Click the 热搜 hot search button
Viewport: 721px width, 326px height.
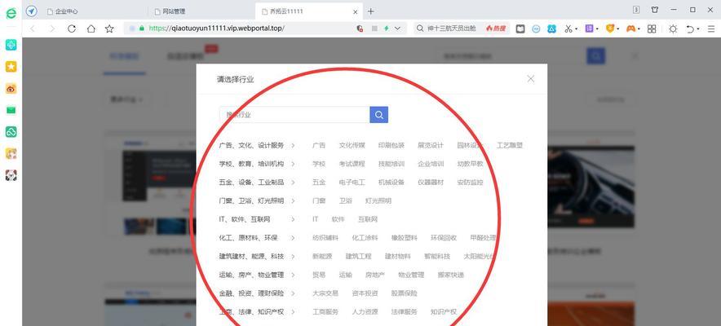click(496, 29)
